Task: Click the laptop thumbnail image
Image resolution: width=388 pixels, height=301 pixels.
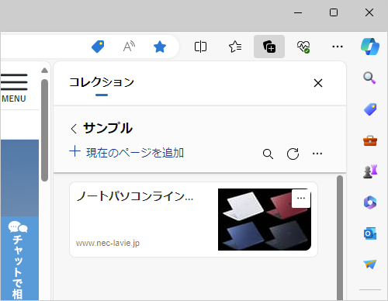Action: [x=265, y=220]
